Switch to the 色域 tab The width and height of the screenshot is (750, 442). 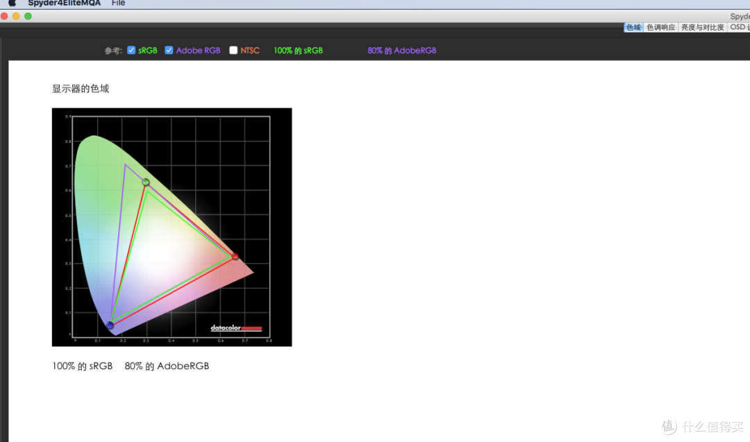[x=633, y=27]
